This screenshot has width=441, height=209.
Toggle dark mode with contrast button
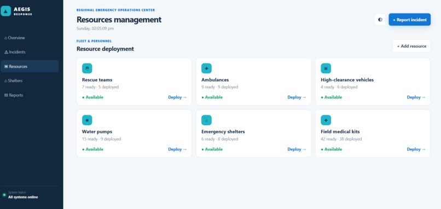click(x=380, y=20)
